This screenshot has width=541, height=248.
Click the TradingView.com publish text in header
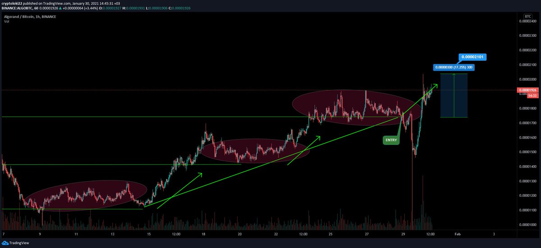[x=58, y=3]
